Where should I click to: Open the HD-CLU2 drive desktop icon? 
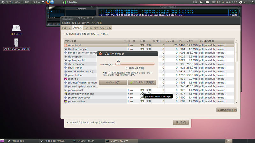17,29
